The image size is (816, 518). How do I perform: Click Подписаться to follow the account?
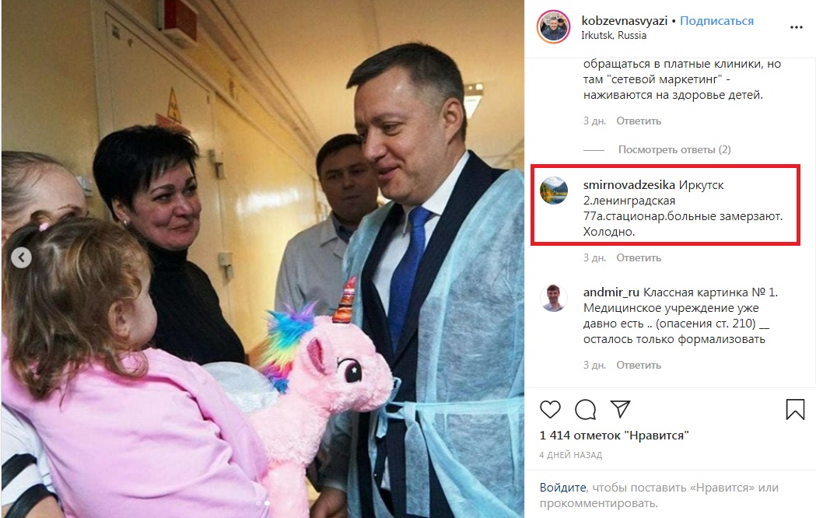(x=716, y=21)
